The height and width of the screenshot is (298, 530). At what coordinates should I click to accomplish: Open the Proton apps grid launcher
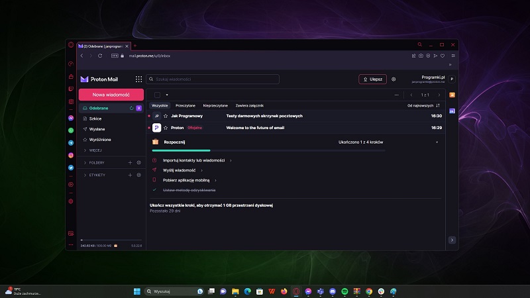[x=138, y=79]
